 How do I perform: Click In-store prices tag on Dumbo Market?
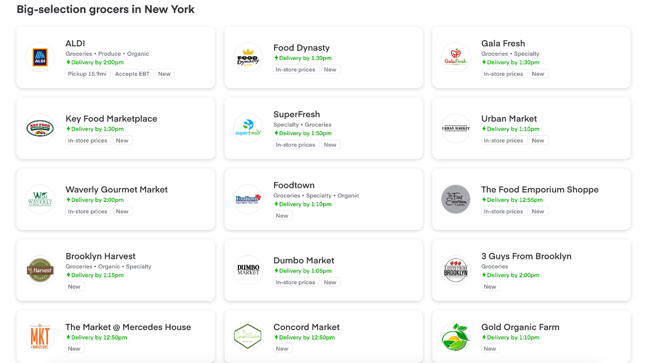click(296, 282)
